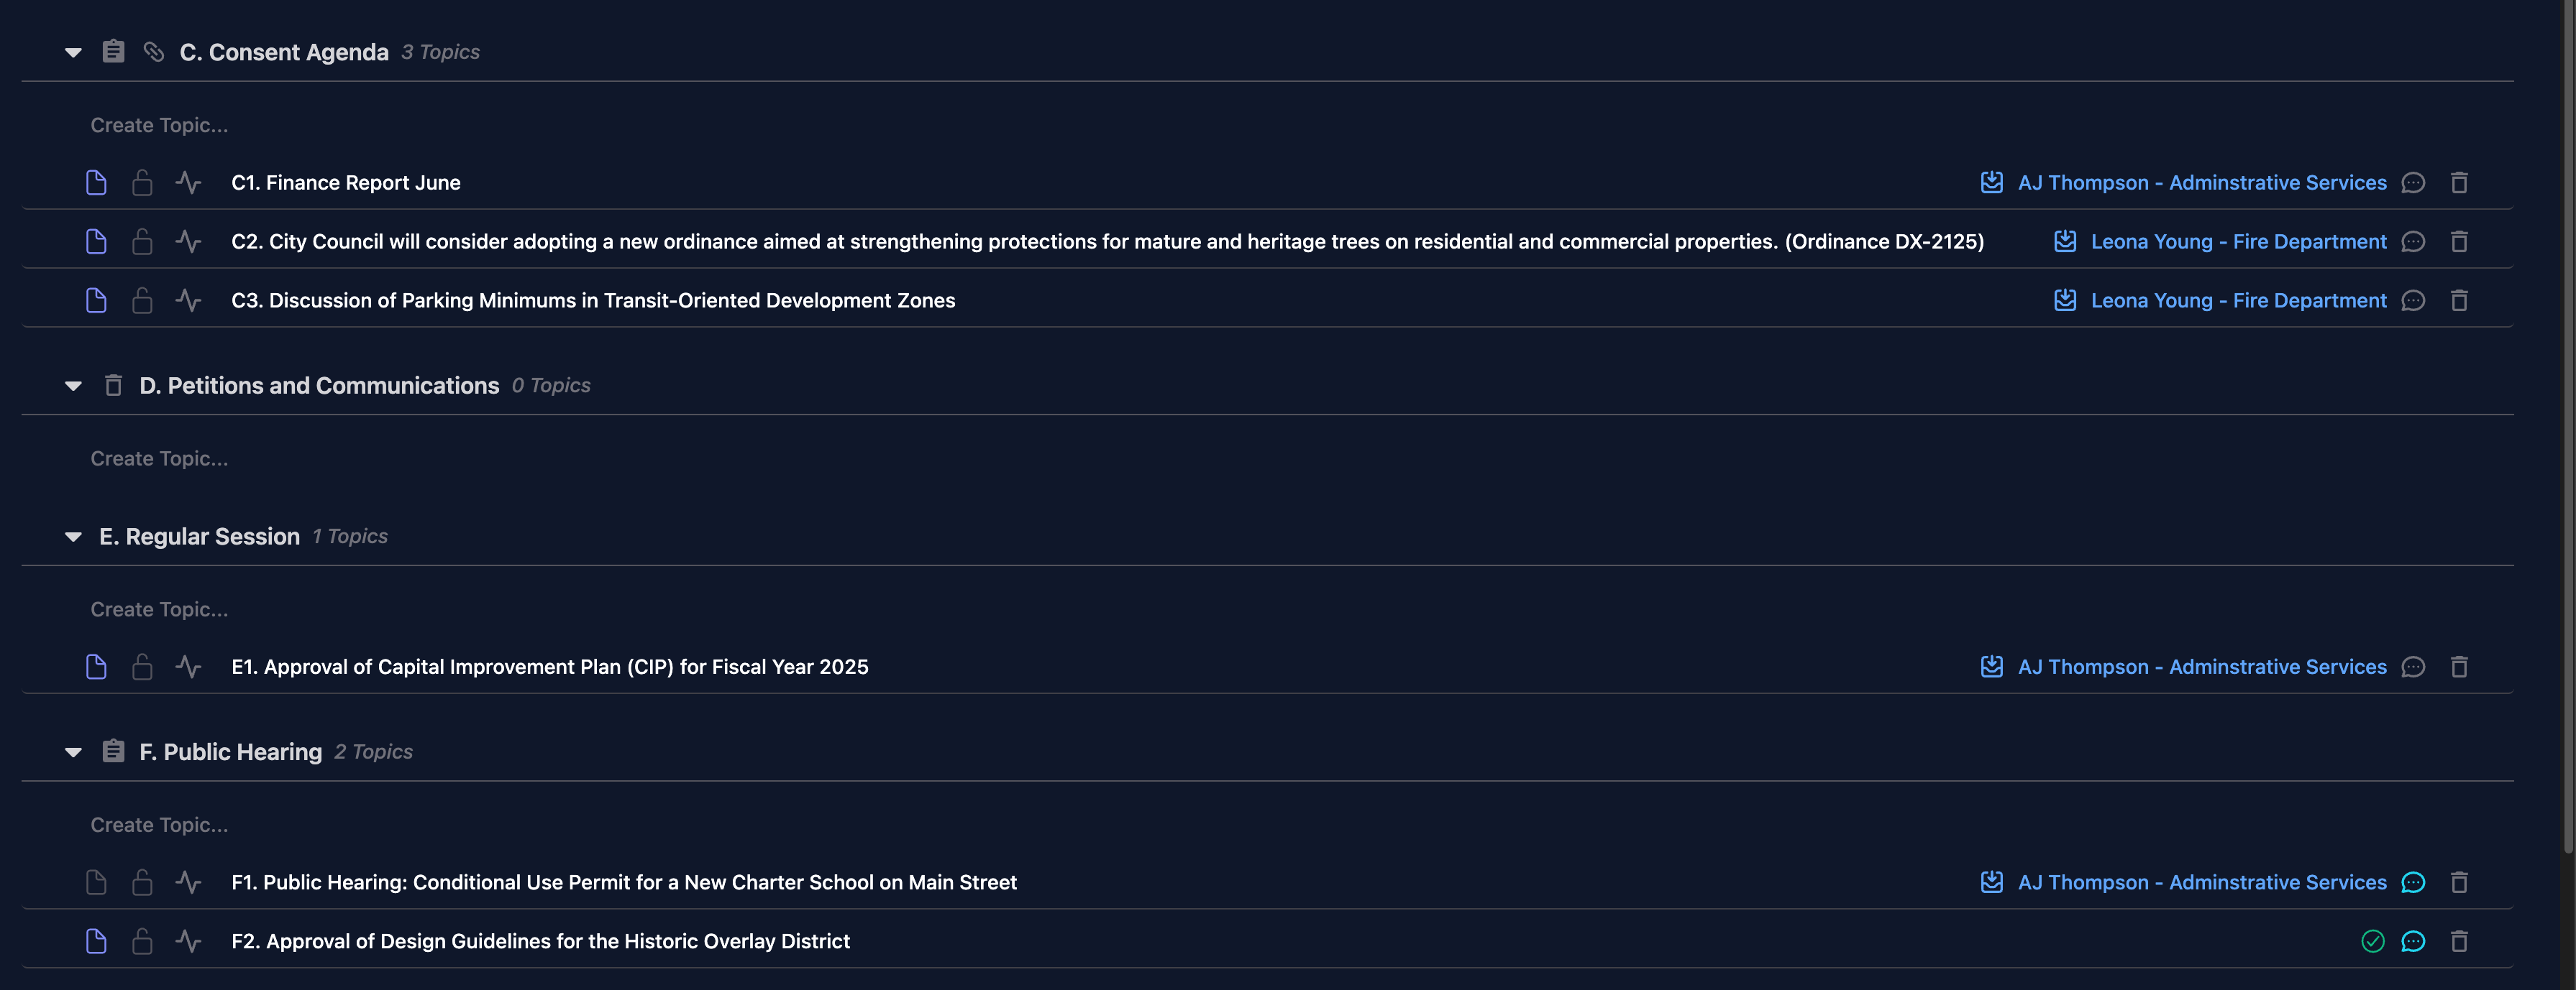This screenshot has height=990, width=2576.
Task: Click the vertical scrollbar on the right edge
Action: click(2567, 399)
